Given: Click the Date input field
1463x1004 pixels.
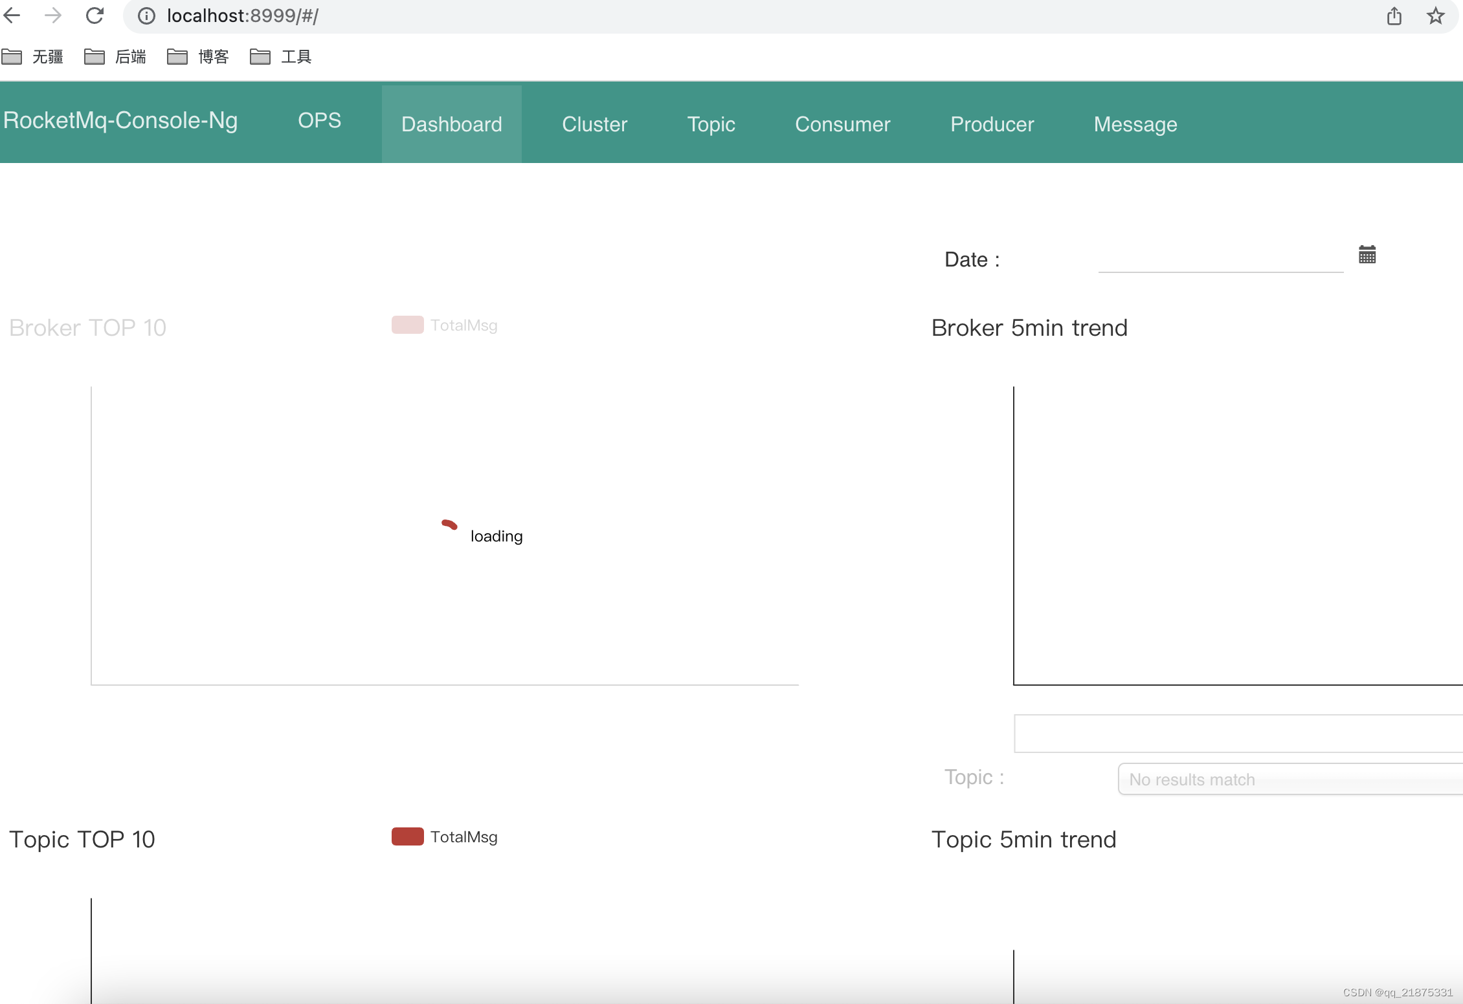Looking at the screenshot, I should point(1220,259).
